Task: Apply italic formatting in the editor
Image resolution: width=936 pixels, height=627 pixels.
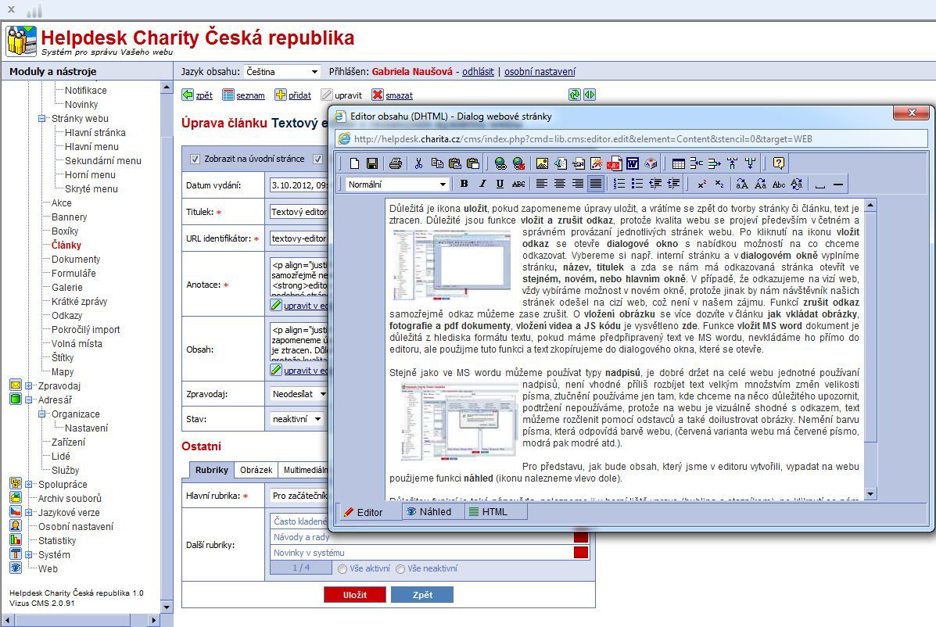Action: click(482, 184)
